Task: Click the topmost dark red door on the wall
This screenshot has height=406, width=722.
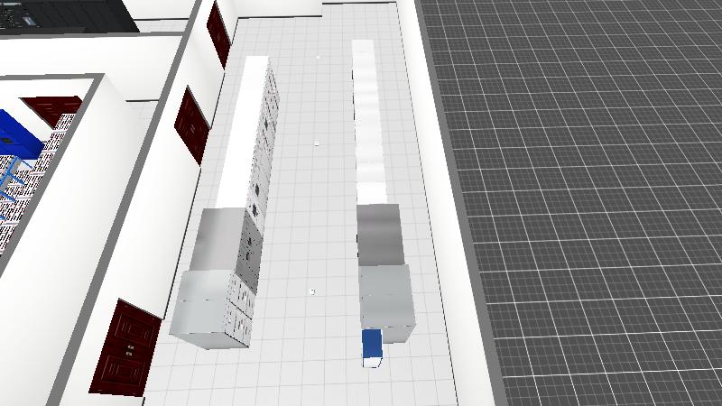Action: 218,34
